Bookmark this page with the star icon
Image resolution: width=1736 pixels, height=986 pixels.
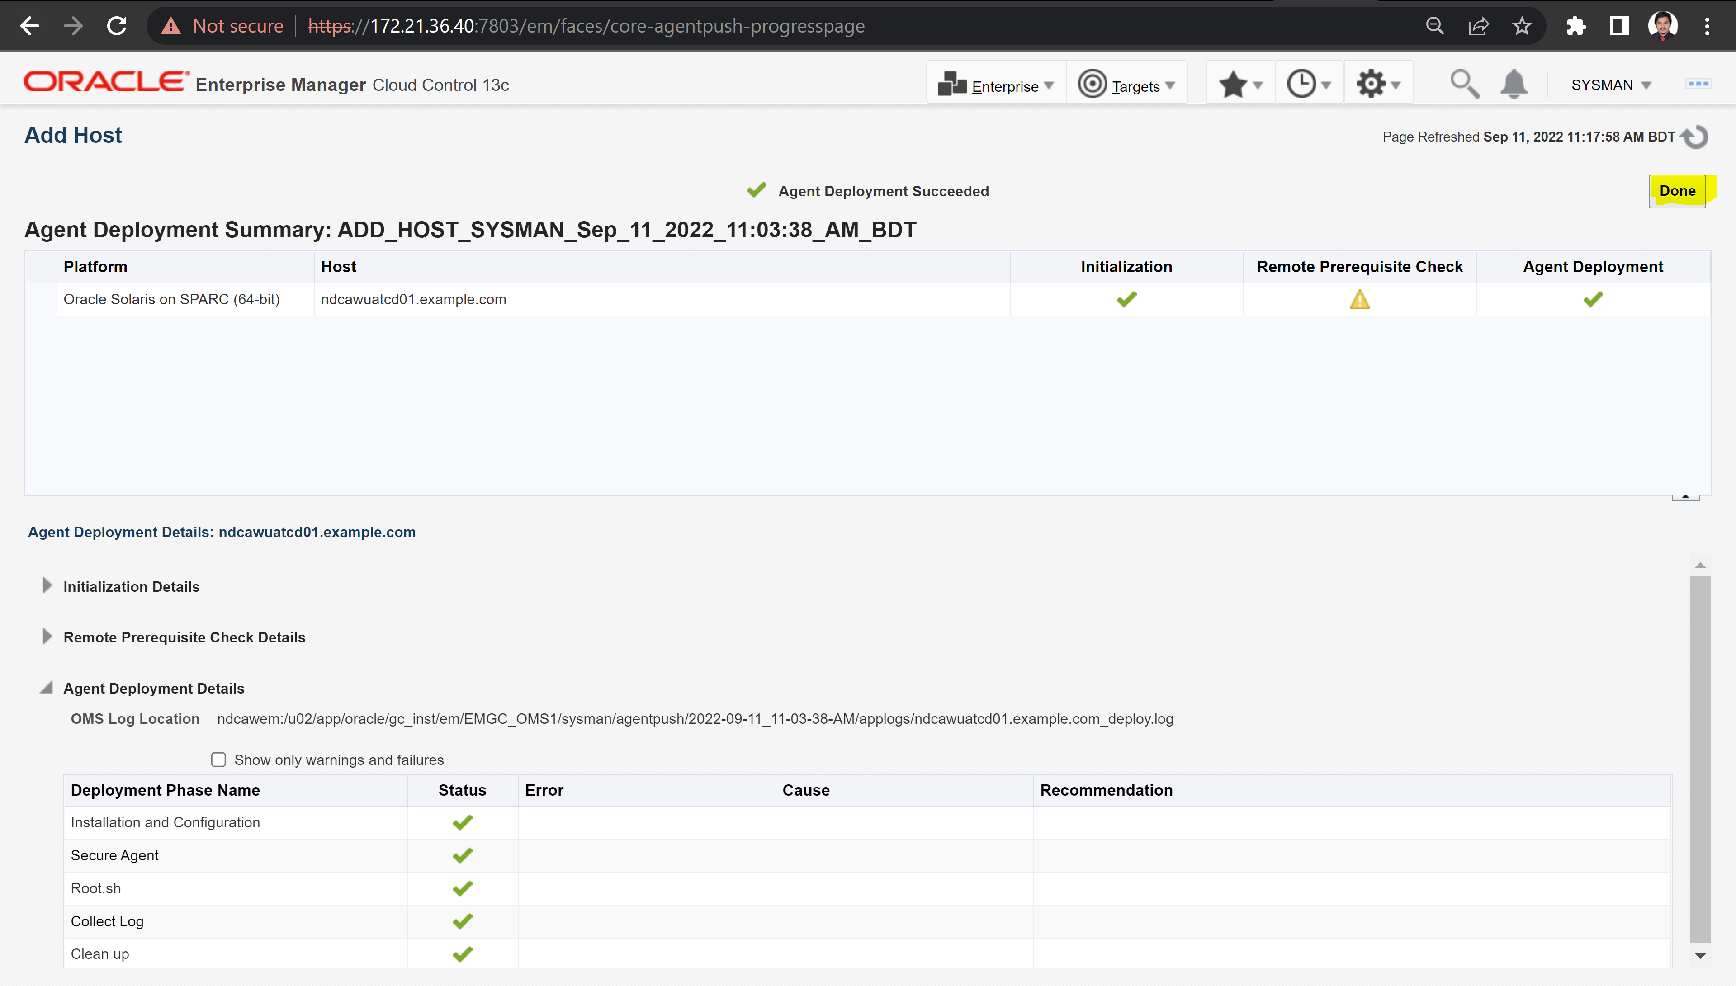[x=1521, y=26]
